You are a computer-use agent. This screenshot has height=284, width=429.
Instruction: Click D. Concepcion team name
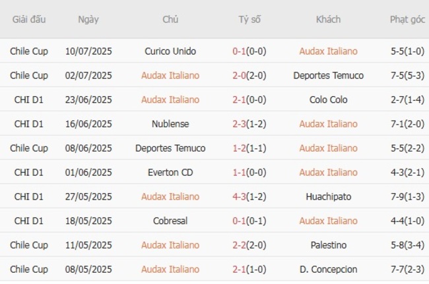pos(328,270)
